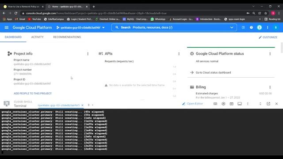Open the Cloud Shell more options menu

(248, 104)
